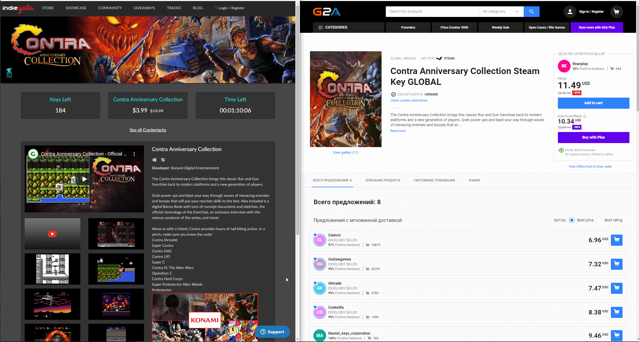
Task: Click the Steam logo next to KEY FOR
Action: (439, 58)
